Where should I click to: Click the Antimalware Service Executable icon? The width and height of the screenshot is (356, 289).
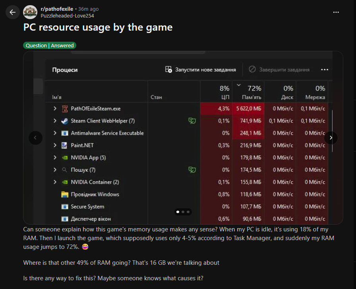[x=65, y=133]
